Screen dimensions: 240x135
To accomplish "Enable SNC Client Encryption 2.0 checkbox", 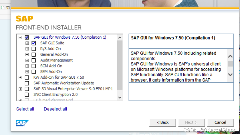I will coord(27,95).
